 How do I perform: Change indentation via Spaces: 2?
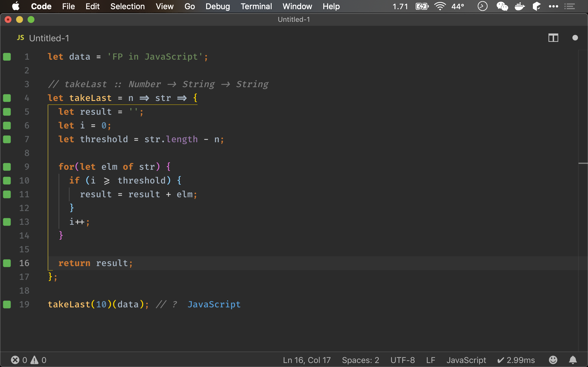point(360,360)
